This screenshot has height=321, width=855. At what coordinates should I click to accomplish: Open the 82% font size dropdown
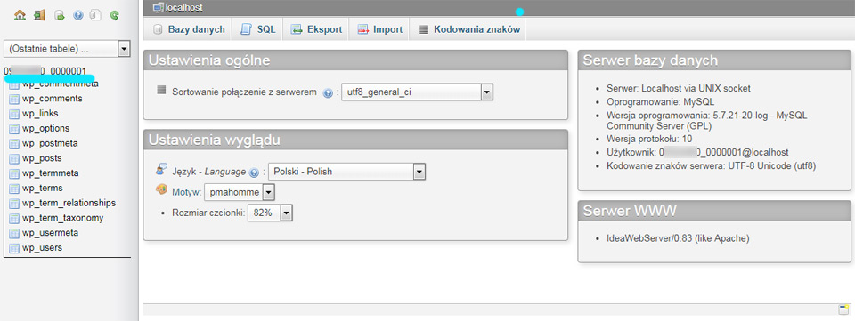pos(271,213)
